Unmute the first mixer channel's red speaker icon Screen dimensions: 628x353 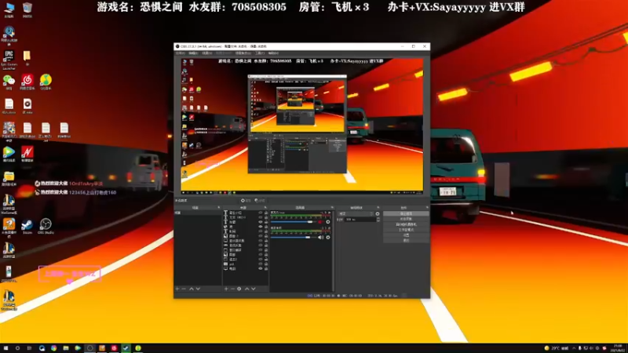pos(320,222)
